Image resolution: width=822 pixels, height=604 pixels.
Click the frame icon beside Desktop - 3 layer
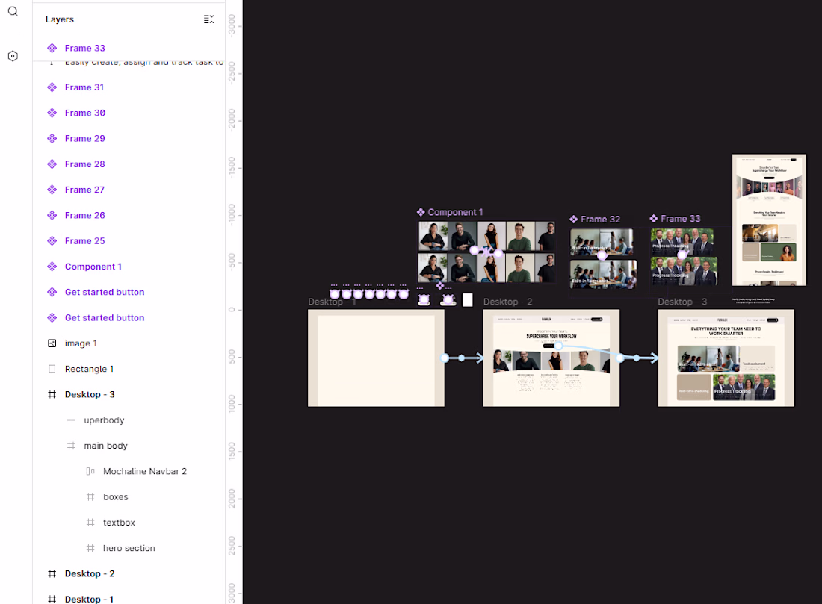click(52, 394)
